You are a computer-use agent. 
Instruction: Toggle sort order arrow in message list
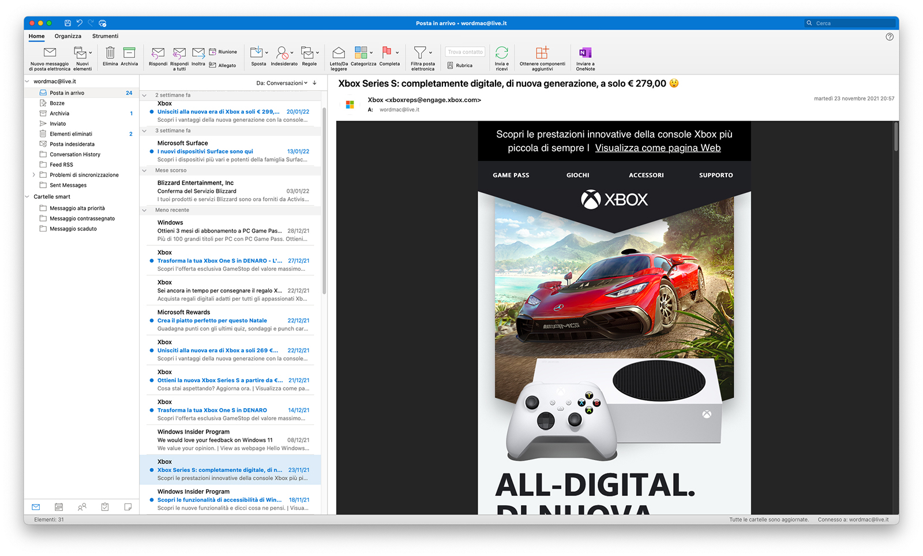314,83
